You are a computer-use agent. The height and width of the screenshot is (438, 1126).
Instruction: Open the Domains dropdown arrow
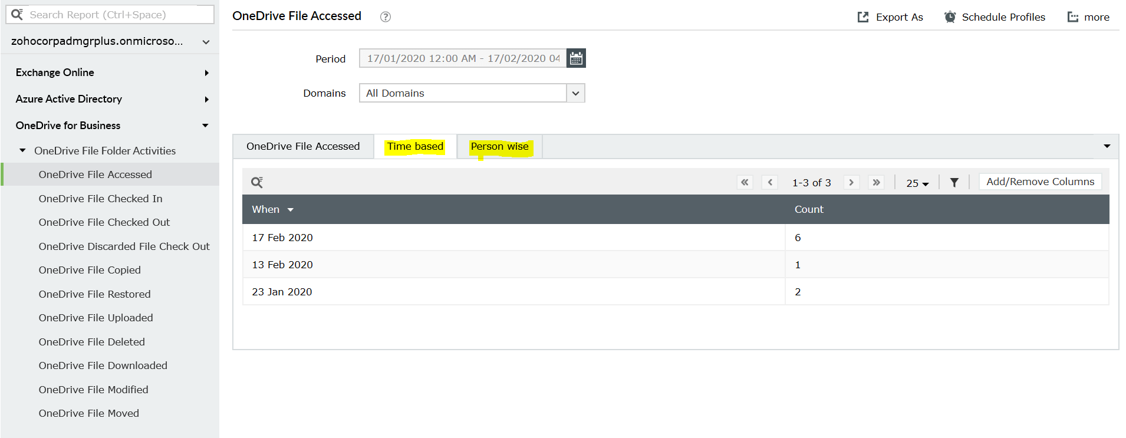[576, 93]
